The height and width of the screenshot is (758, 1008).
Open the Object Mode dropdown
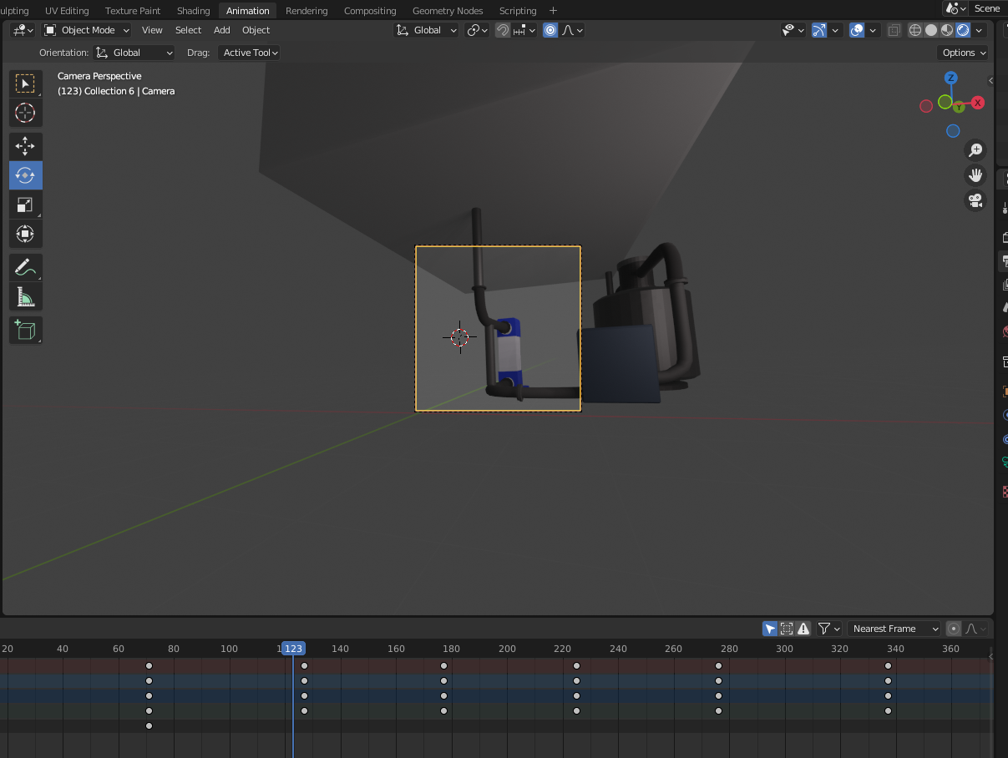(87, 30)
